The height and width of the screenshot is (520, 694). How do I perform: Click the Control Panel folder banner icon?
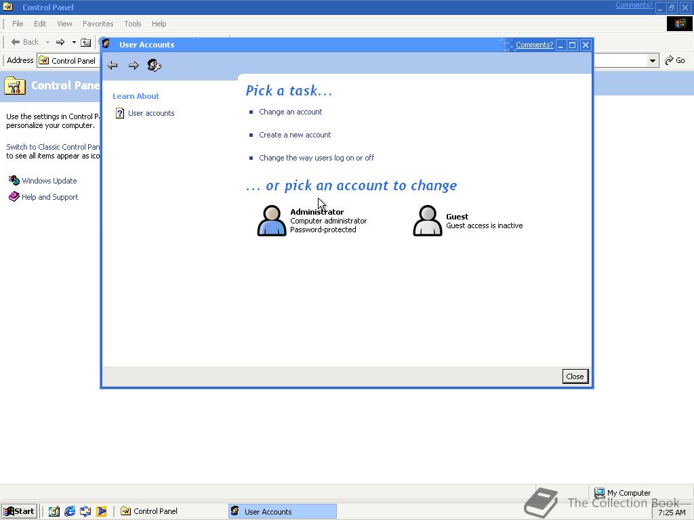(x=15, y=85)
